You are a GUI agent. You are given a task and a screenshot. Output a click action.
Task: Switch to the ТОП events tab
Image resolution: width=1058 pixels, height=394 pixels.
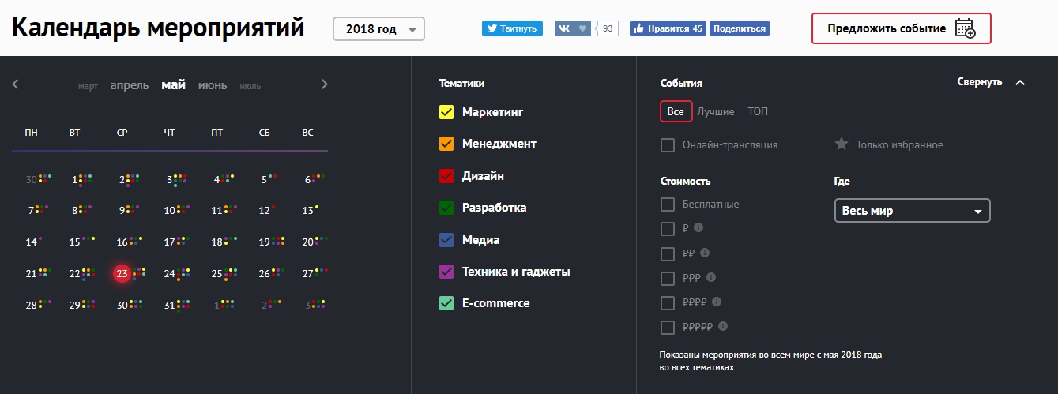[x=758, y=112]
